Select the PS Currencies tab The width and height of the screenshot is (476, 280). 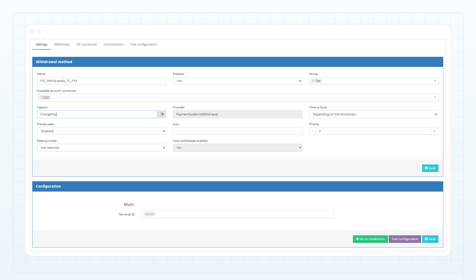[x=87, y=44]
